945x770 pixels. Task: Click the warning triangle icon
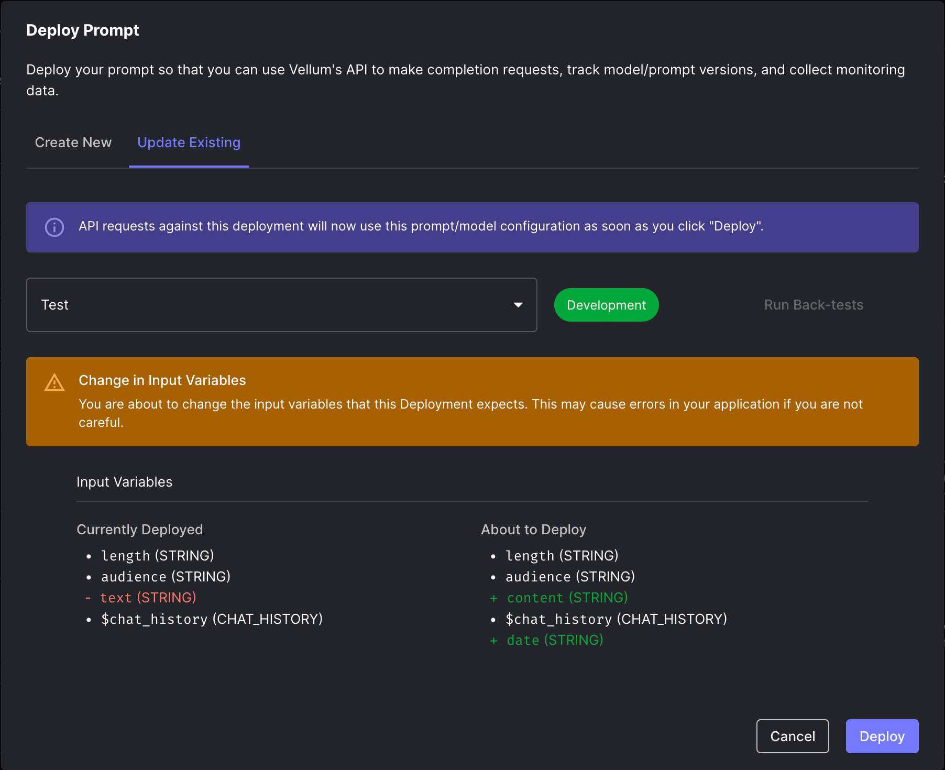(x=54, y=383)
